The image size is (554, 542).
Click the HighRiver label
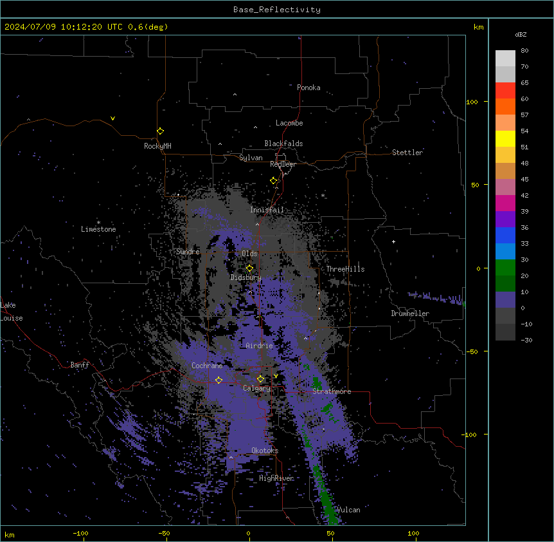coord(276,478)
